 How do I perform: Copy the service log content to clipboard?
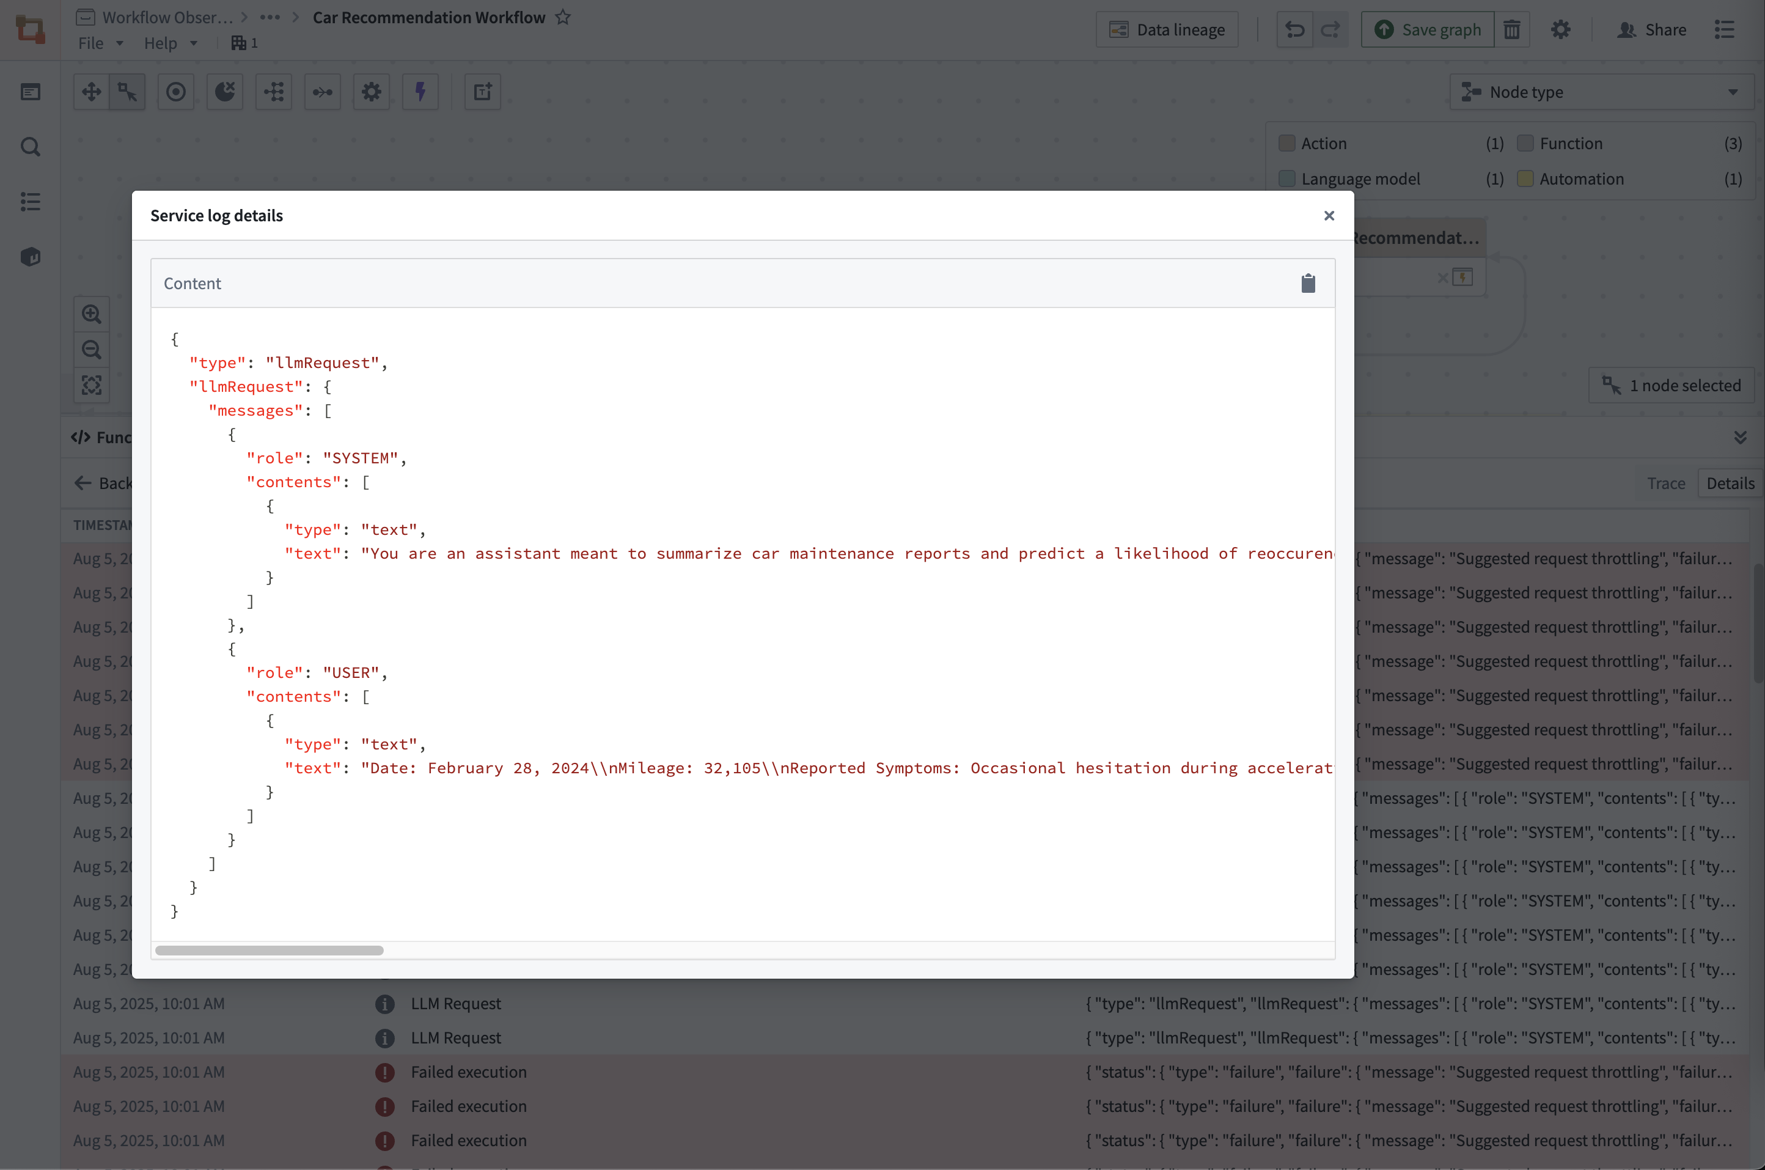tap(1307, 283)
